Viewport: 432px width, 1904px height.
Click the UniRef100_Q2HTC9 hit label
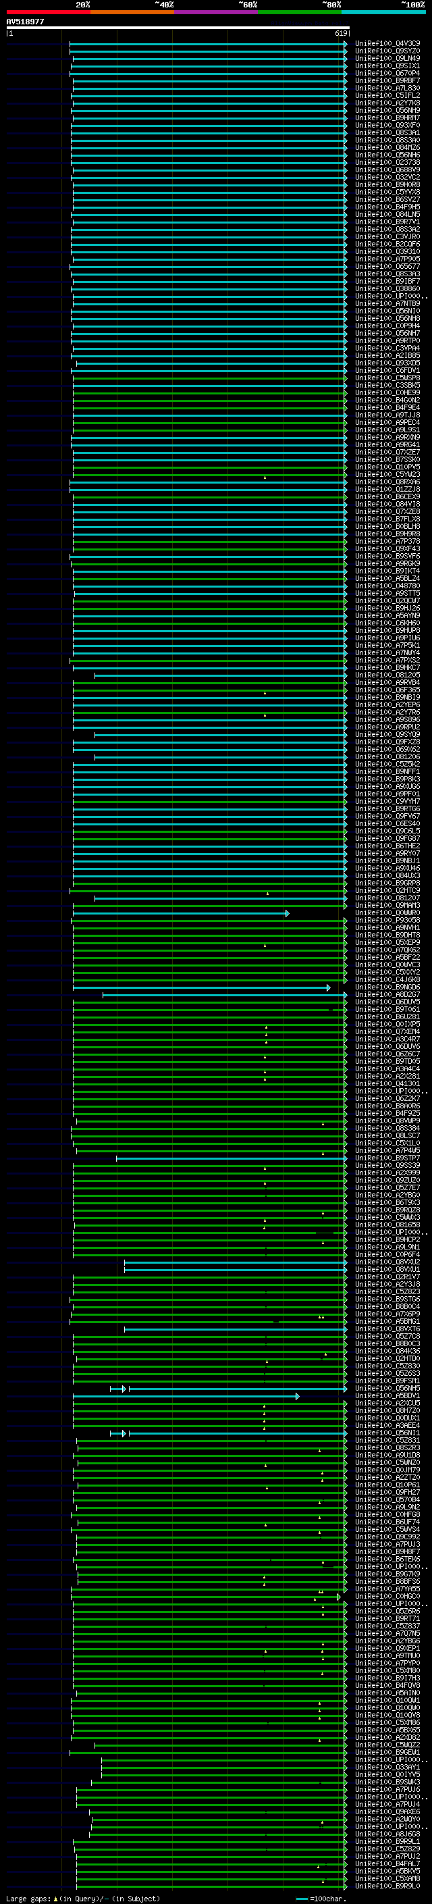(x=387, y=891)
